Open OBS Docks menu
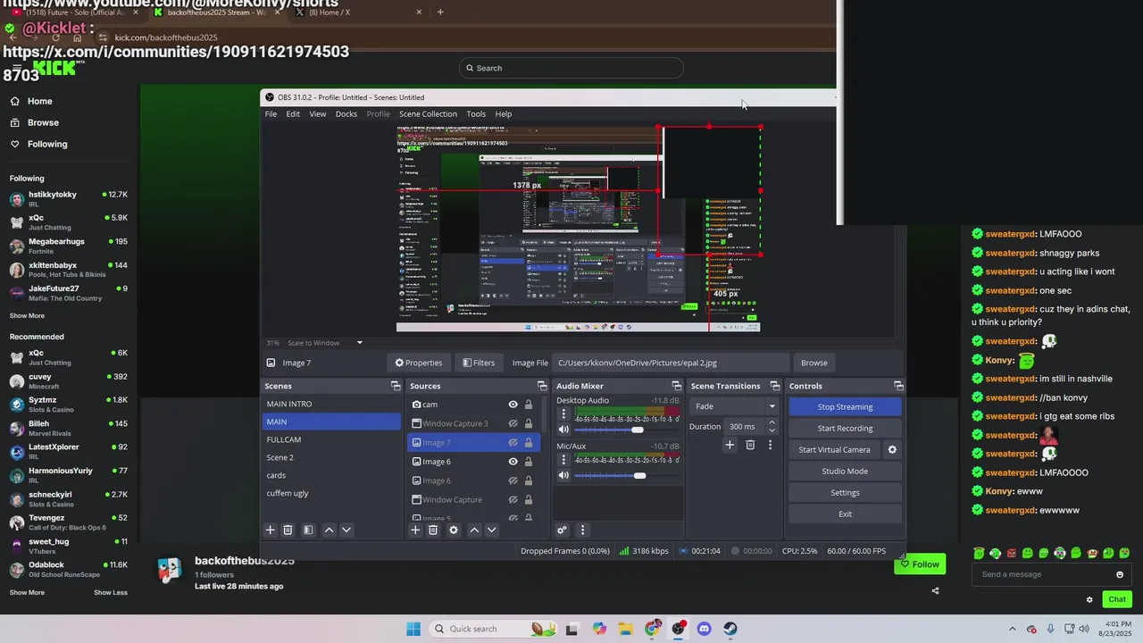1143x643 pixels. (346, 113)
